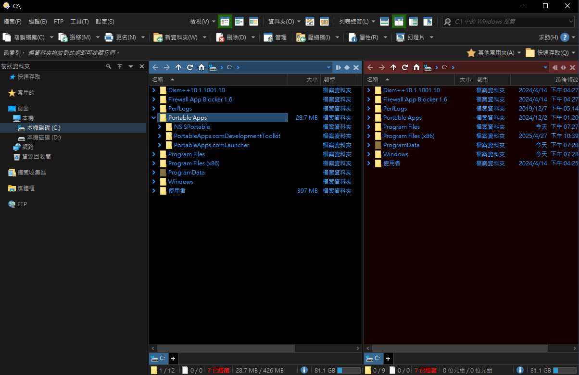Click the search icon in the folder tree header

(109, 66)
